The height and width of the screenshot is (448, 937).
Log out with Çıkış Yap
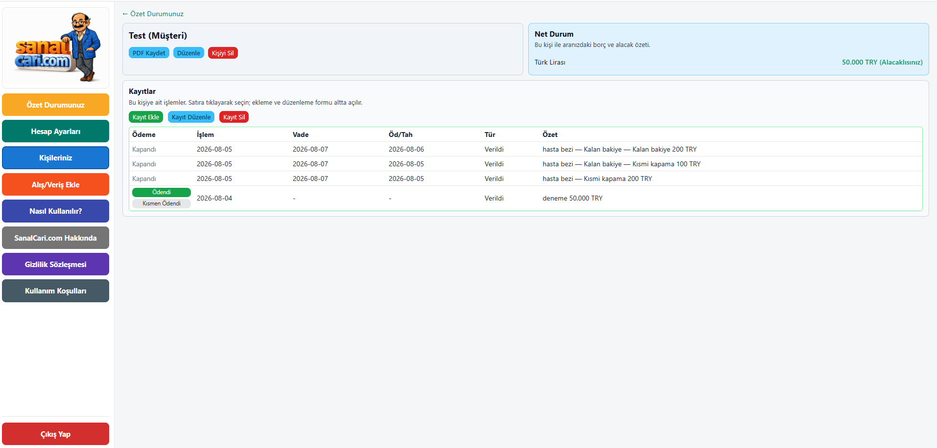click(x=55, y=434)
